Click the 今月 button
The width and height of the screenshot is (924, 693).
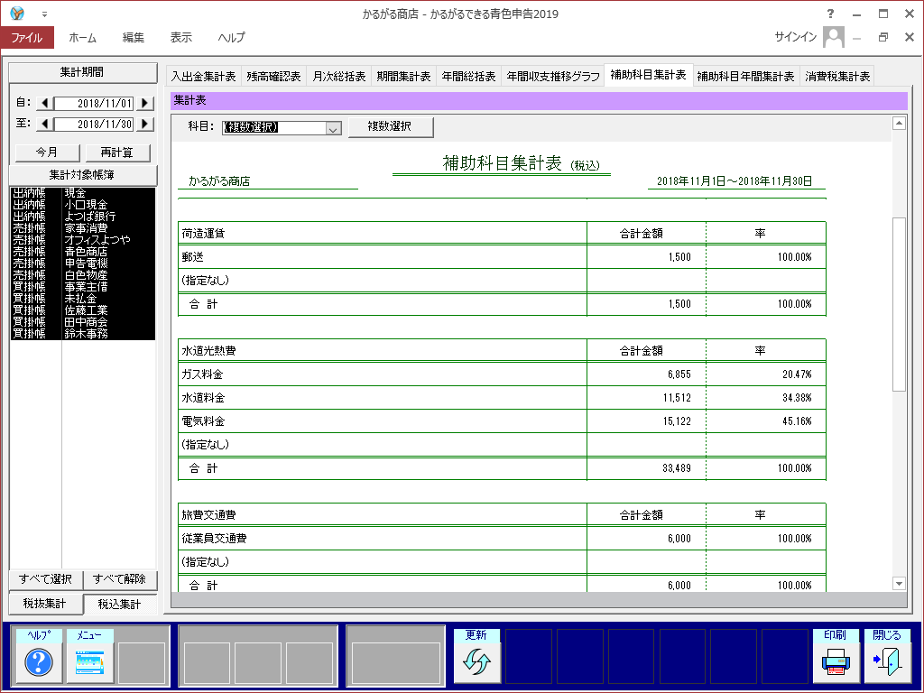[x=47, y=152]
